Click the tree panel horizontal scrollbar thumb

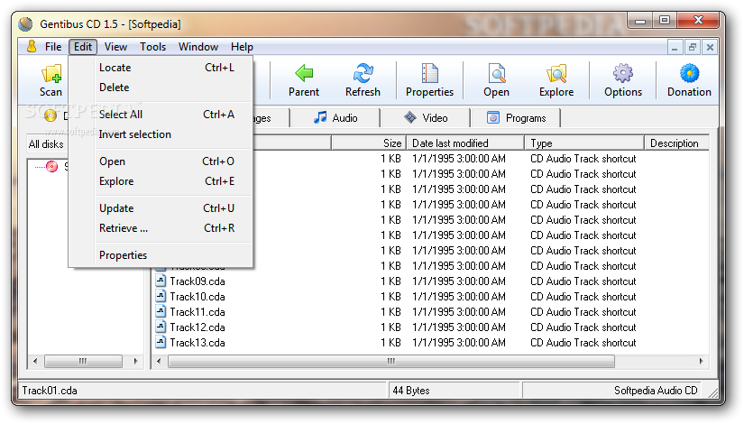coord(83,361)
